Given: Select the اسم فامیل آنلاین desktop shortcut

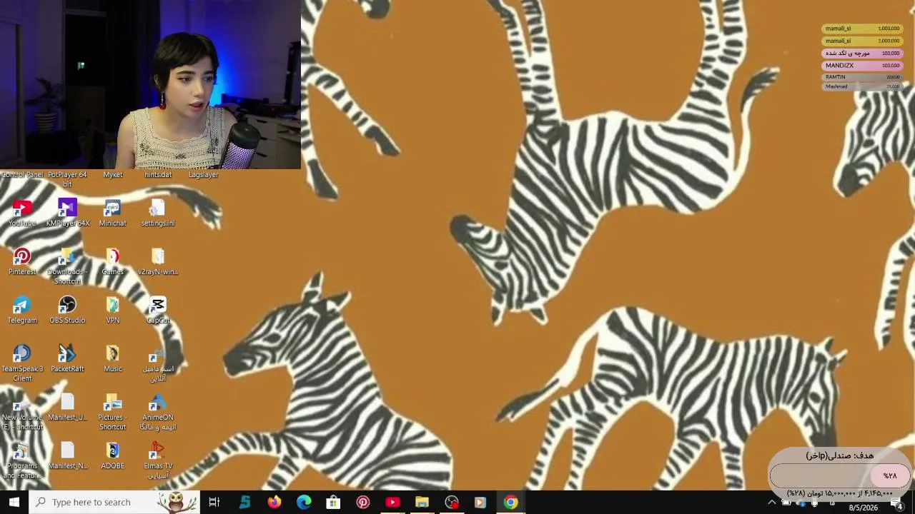Looking at the screenshot, I should pyautogui.click(x=158, y=364).
